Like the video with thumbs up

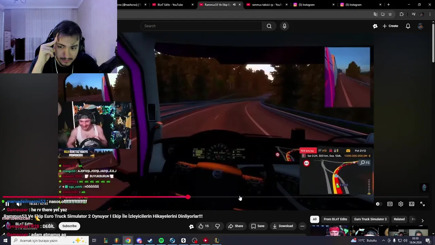pos(204,226)
